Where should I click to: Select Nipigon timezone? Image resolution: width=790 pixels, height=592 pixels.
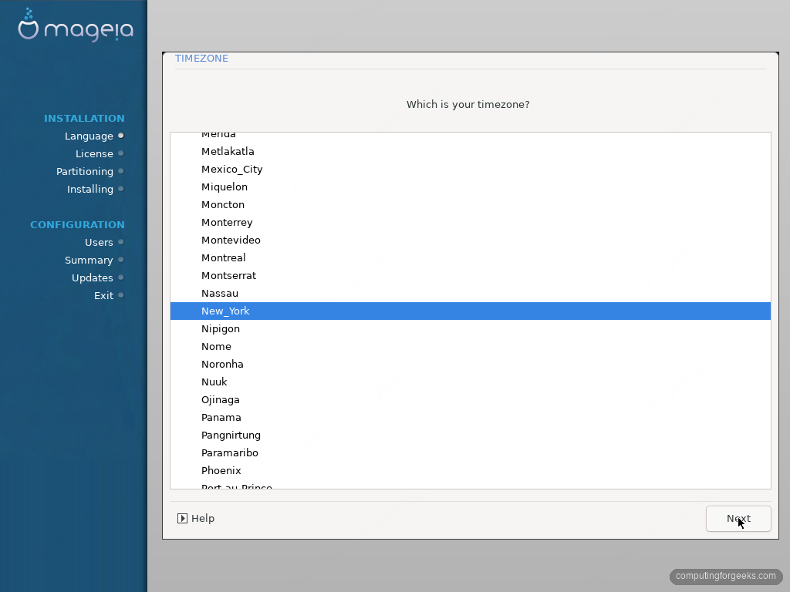click(x=470, y=328)
